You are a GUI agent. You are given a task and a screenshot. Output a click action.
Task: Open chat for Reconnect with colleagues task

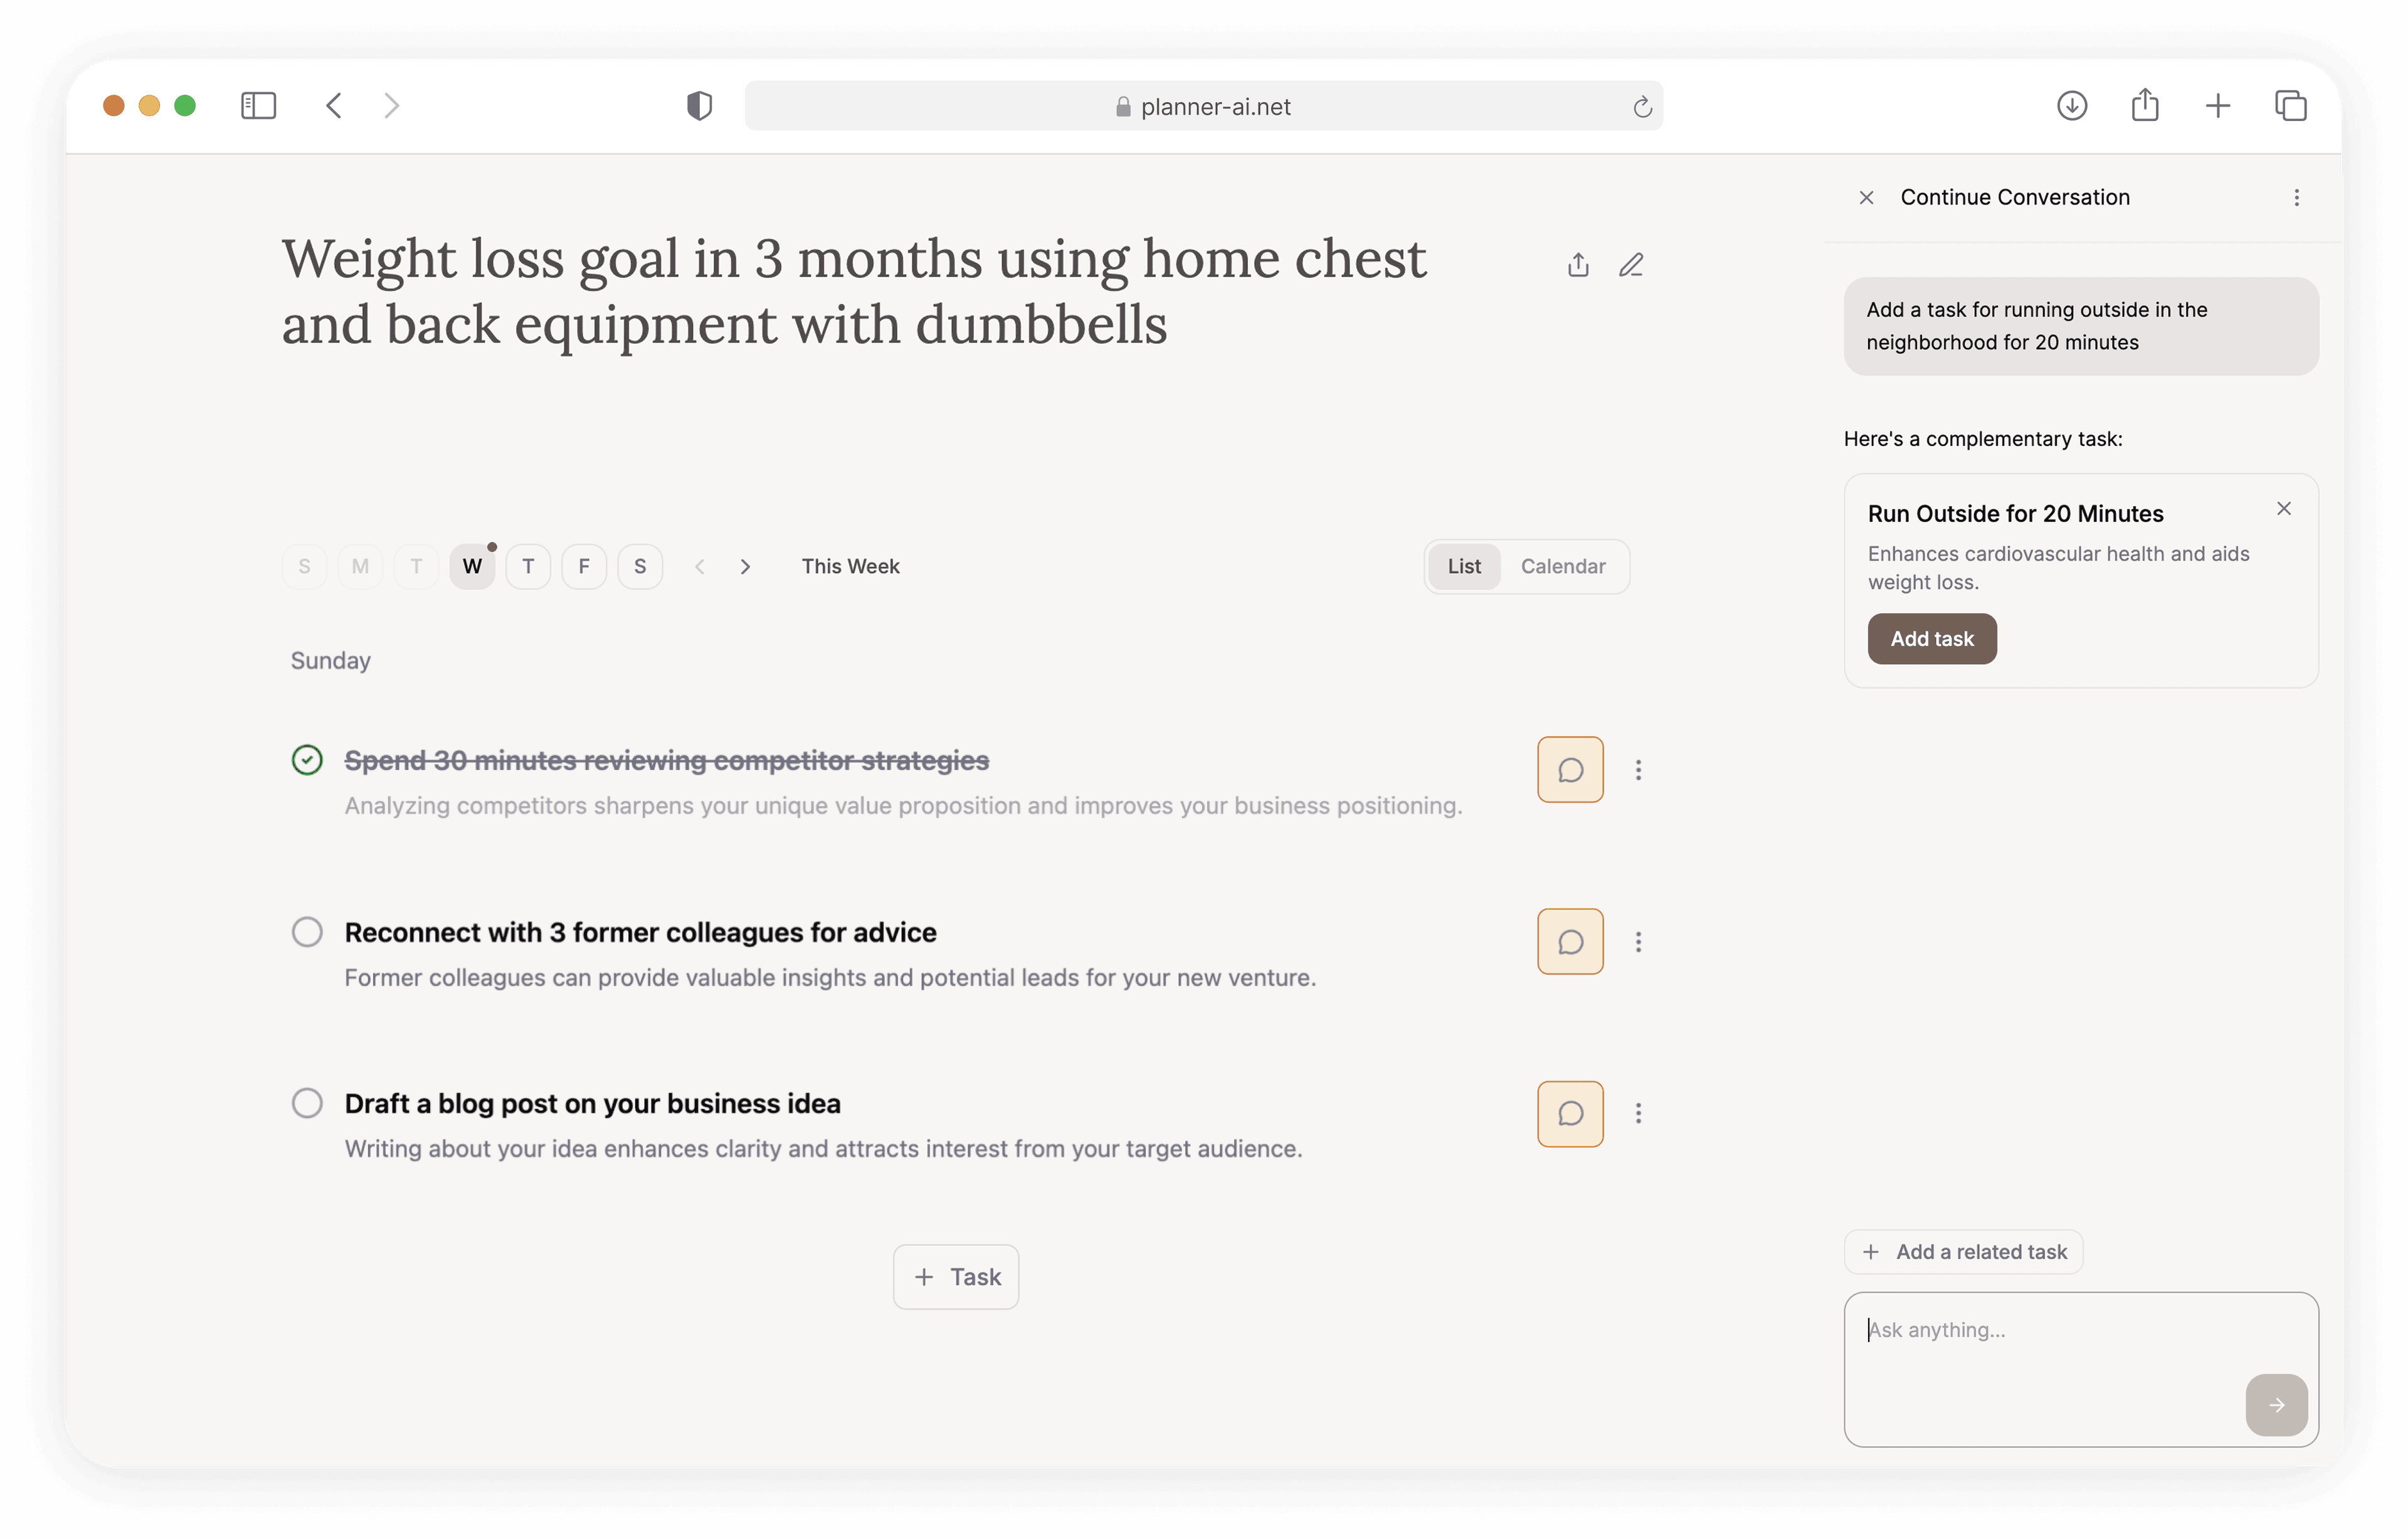coord(1570,941)
